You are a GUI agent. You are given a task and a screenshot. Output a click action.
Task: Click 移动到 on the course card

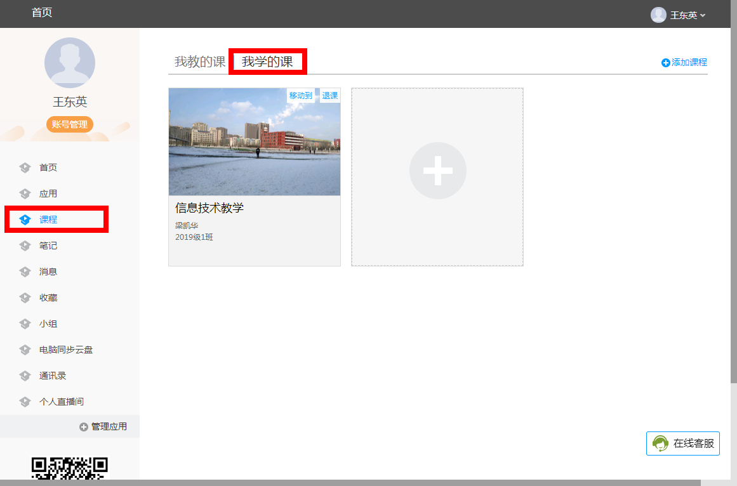click(x=301, y=95)
